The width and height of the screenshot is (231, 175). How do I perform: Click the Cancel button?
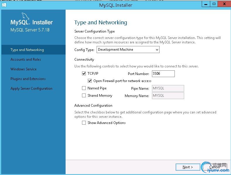(215, 167)
